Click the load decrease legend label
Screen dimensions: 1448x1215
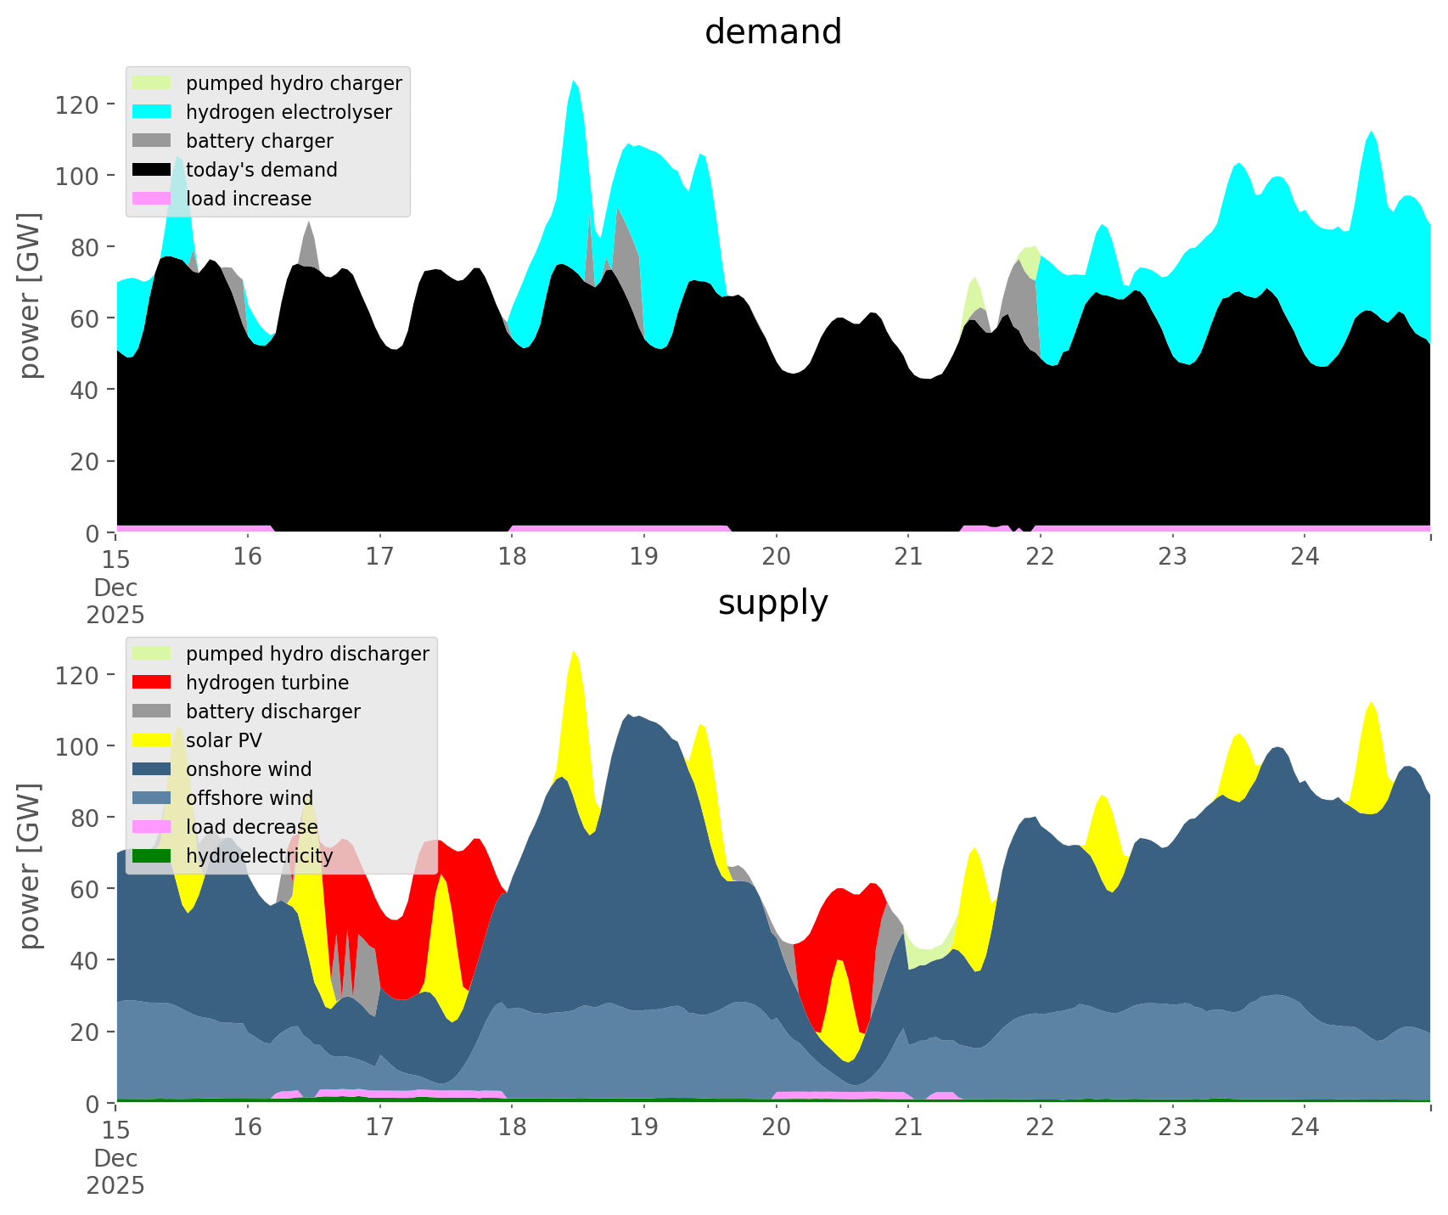251,827
